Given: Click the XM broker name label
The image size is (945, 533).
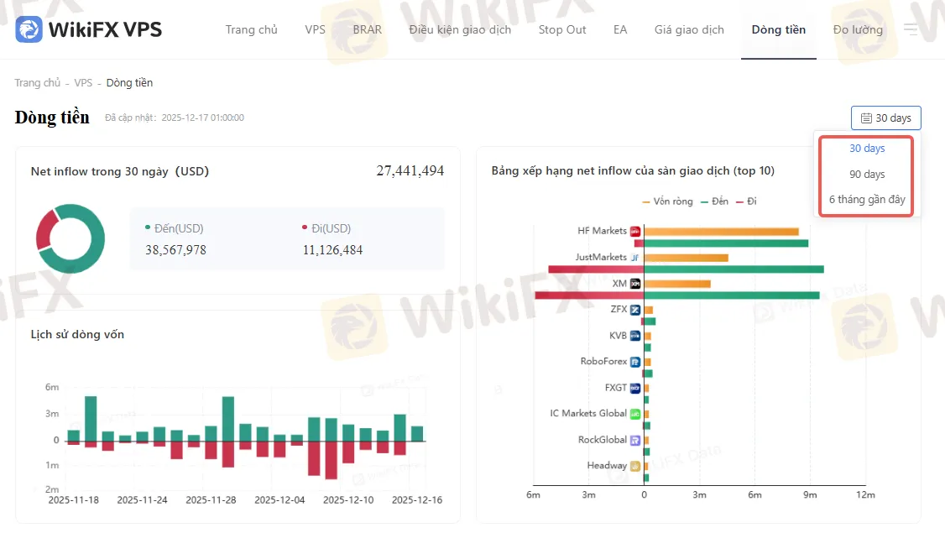Looking at the screenshot, I should pos(619,284).
